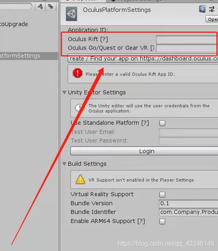This screenshot has width=218, height=251.
Task: Click the Use Standalone Platform [?] label
Action: pos(109,123)
